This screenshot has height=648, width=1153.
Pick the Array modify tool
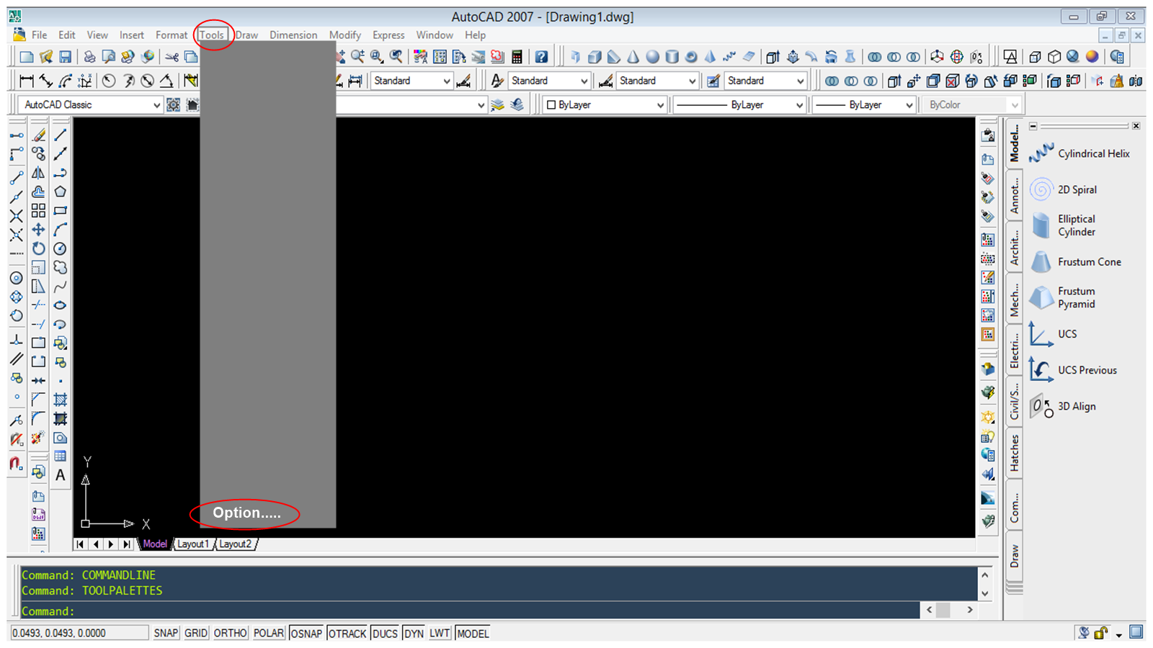[39, 210]
